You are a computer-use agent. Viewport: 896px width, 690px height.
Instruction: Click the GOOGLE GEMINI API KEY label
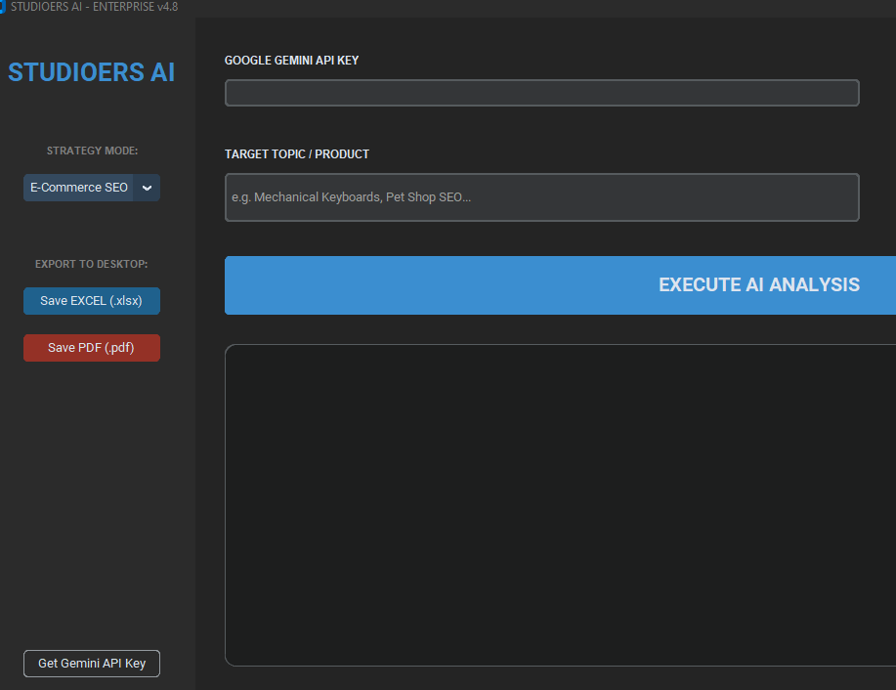tap(291, 61)
